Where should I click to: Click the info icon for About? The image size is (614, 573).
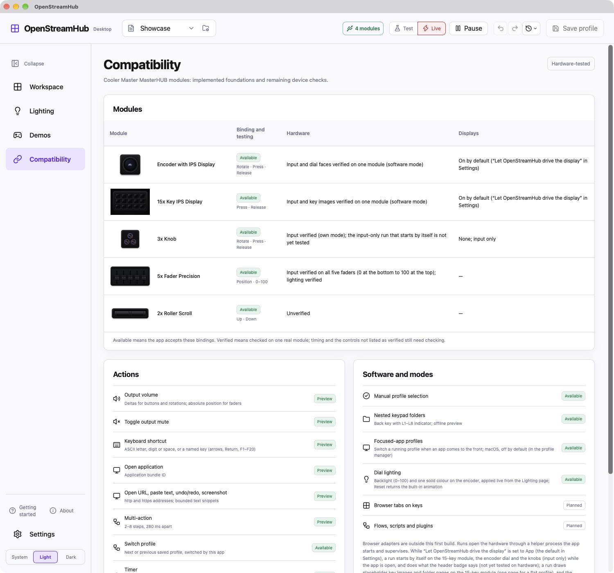53,510
